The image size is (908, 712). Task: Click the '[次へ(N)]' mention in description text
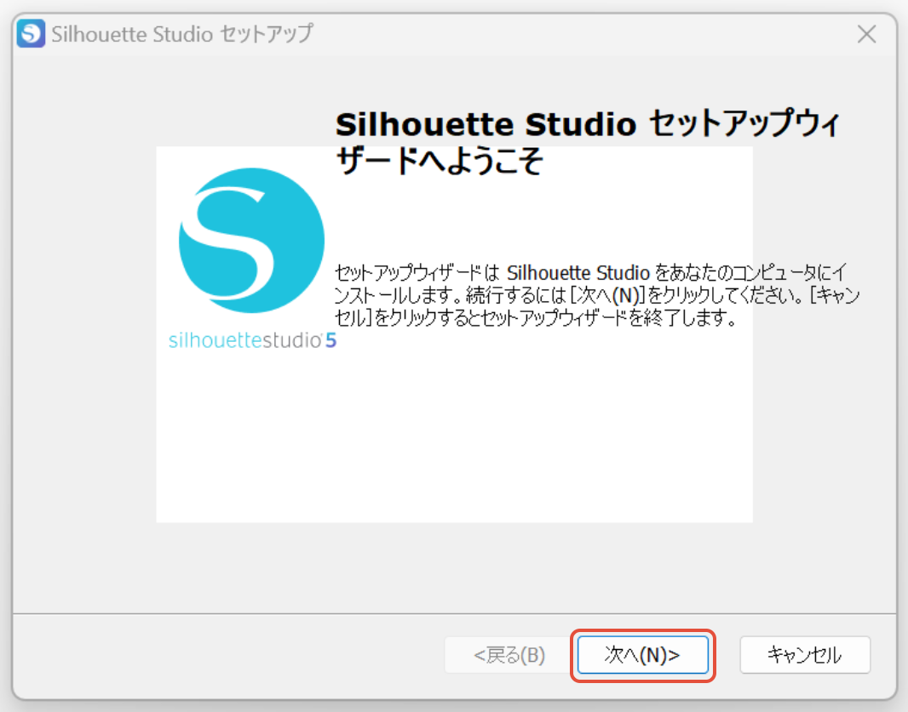tap(607, 295)
